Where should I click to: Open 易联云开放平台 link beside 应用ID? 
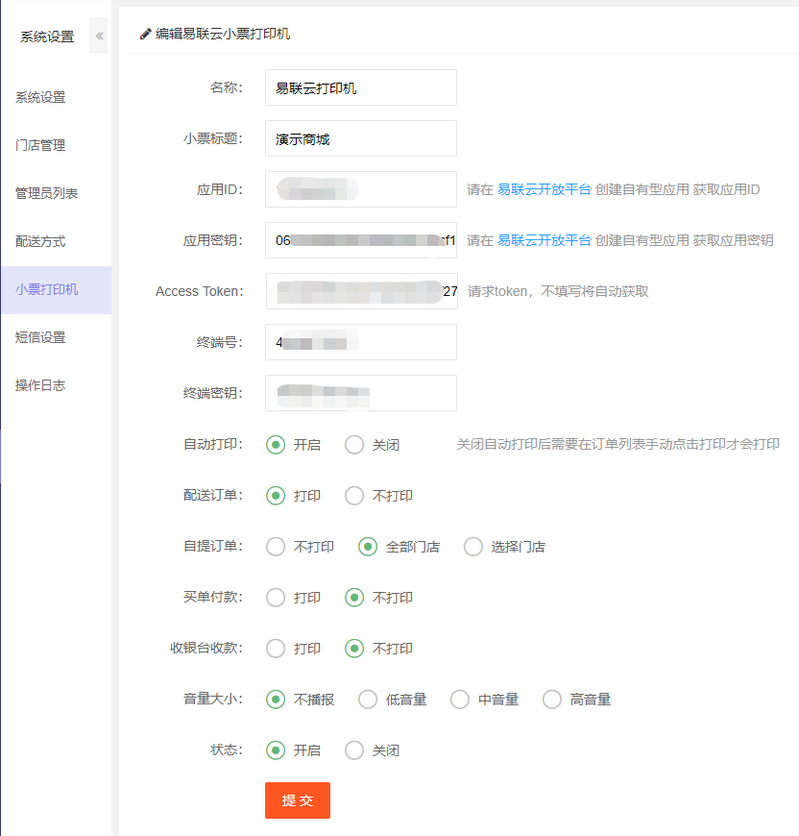click(544, 190)
